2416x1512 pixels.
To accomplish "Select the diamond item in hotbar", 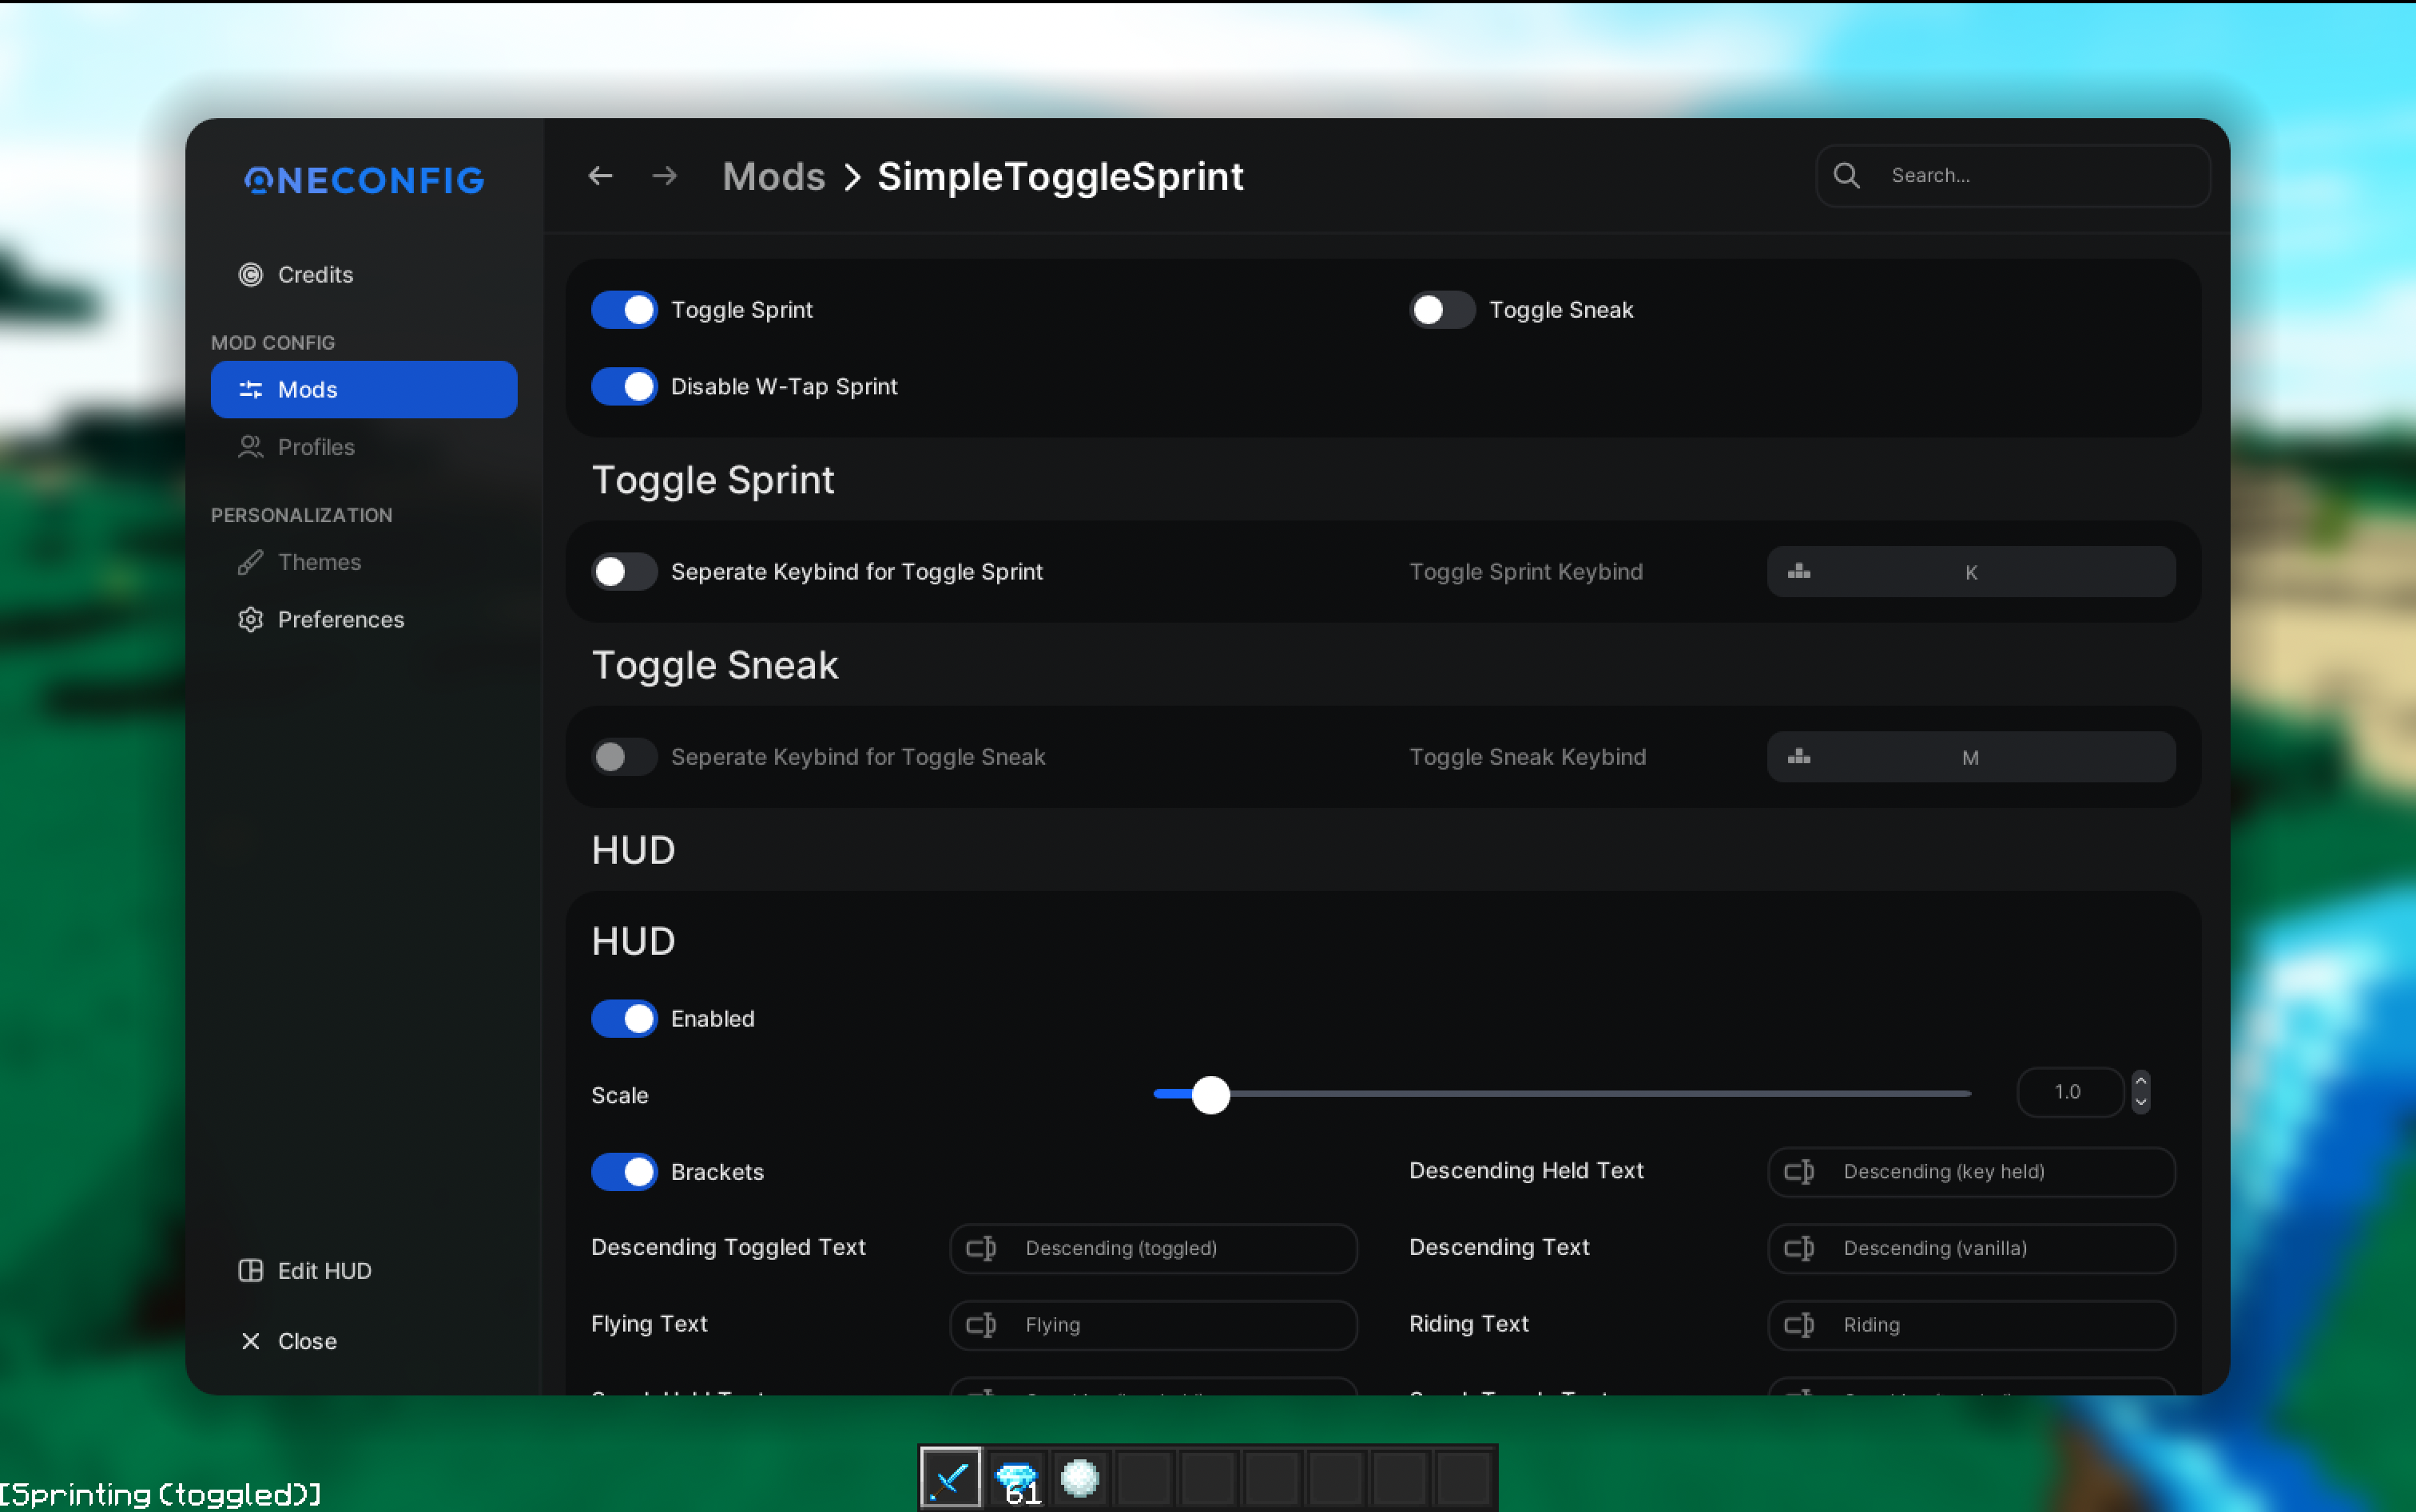I will point(1015,1477).
